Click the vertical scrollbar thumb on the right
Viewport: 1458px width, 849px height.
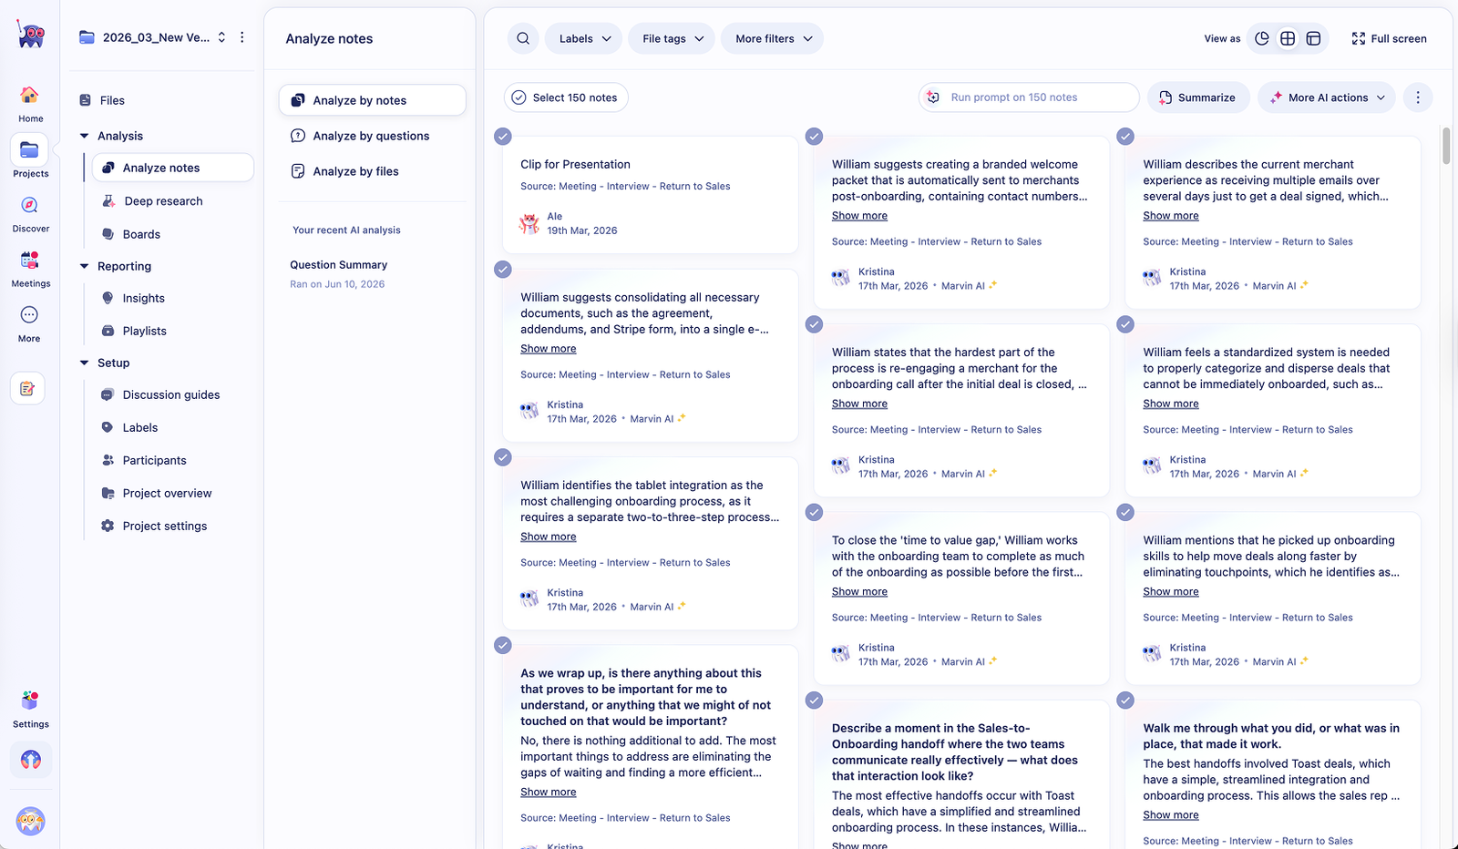tap(1446, 146)
